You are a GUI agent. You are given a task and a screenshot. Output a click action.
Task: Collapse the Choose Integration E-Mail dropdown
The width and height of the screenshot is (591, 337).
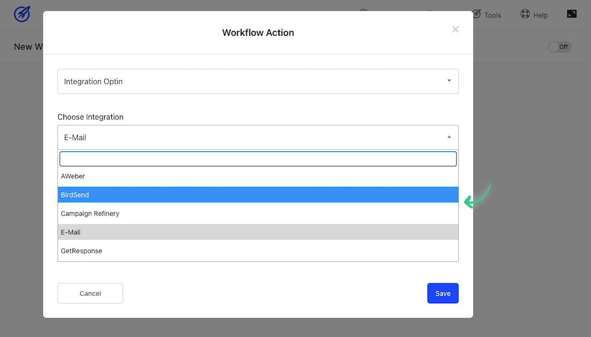click(x=258, y=137)
